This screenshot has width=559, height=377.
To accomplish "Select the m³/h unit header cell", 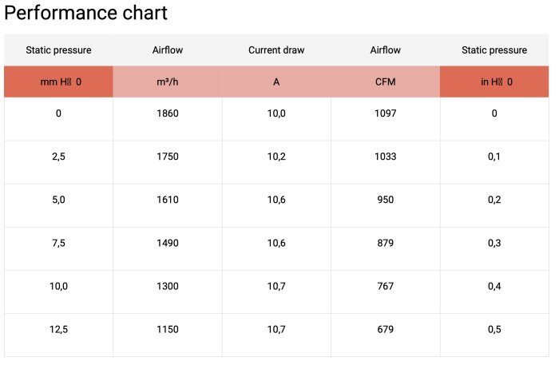I will tap(168, 81).
